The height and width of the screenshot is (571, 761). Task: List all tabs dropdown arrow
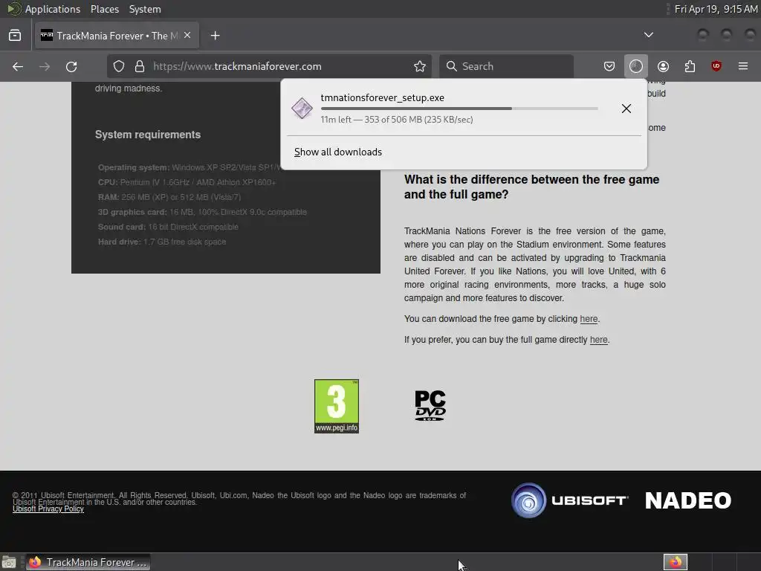pos(648,35)
